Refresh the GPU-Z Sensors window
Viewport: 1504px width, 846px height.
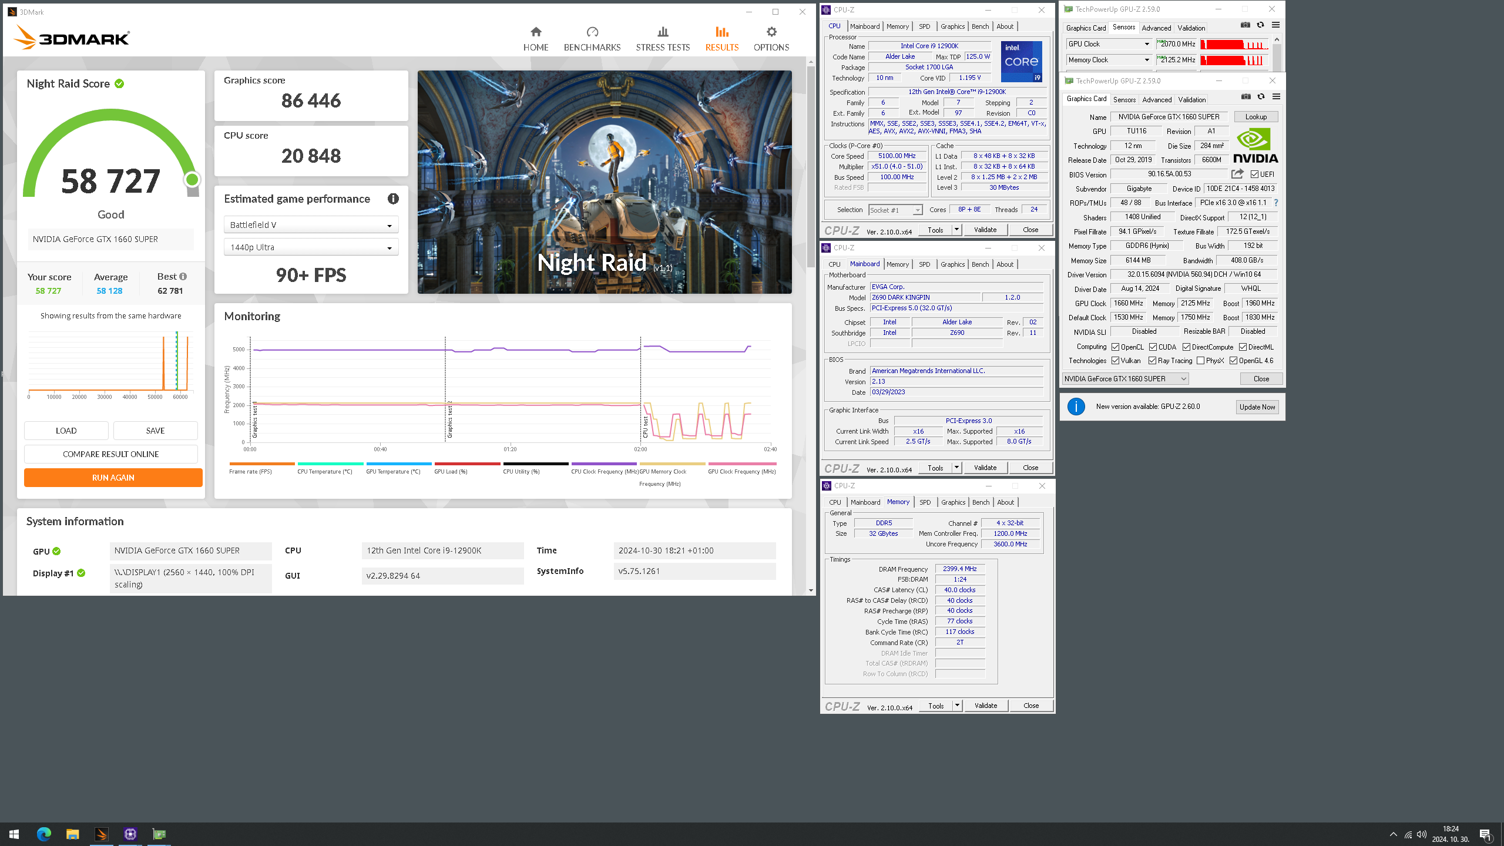tap(1260, 25)
